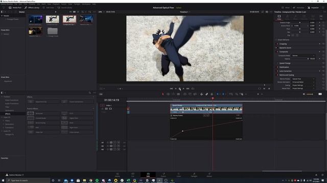Toggle the Cropping section enable dot
Viewport: 327px width, 183px height.
[277, 44]
